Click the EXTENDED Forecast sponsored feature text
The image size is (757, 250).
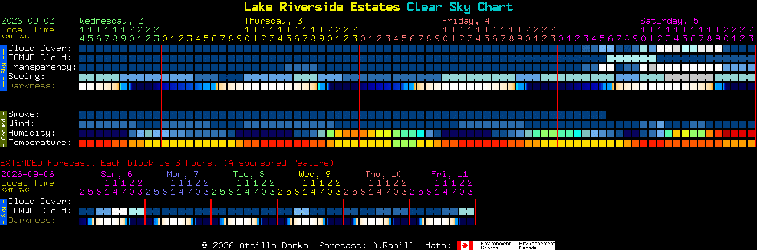[167, 163]
